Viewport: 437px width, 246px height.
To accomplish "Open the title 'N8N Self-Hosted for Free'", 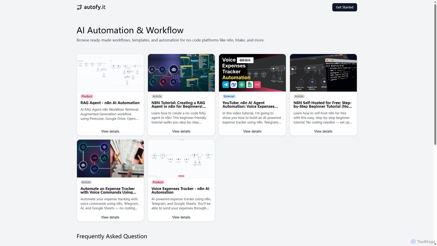I will (x=323, y=105).
